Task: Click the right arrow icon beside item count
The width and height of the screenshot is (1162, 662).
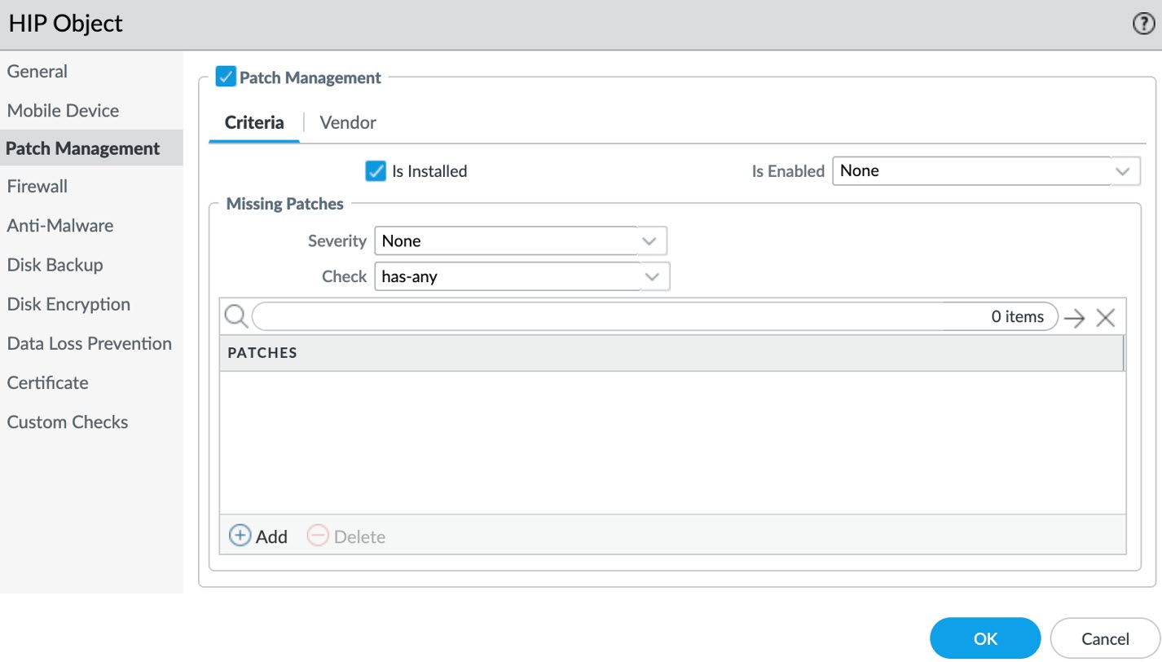Action: pos(1075,318)
